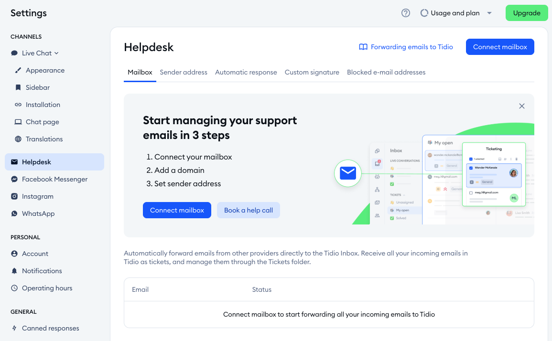Close the onboarding banner with X
The height and width of the screenshot is (341, 552).
tap(522, 106)
